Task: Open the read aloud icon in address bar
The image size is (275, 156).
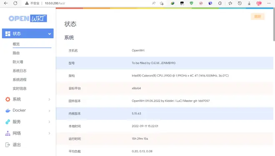Action: (x=154, y=3)
